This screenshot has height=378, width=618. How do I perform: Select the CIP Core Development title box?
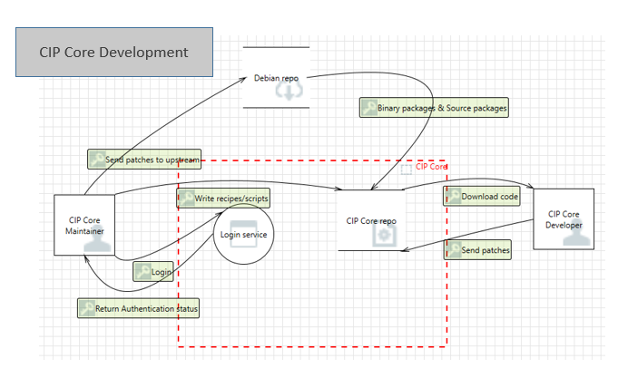click(x=114, y=52)
